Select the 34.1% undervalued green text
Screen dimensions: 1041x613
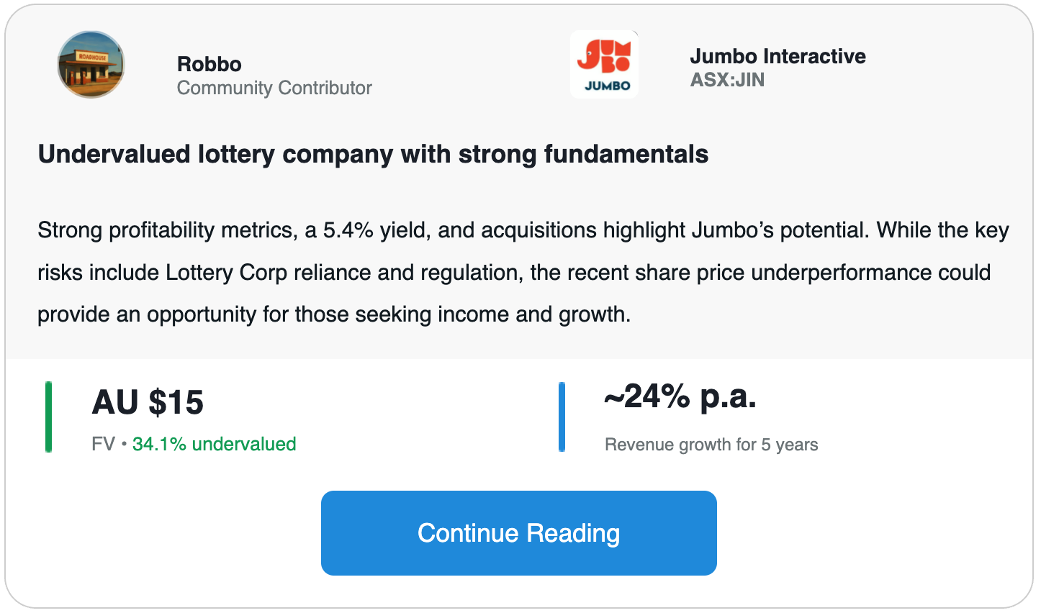click(214, 444)
